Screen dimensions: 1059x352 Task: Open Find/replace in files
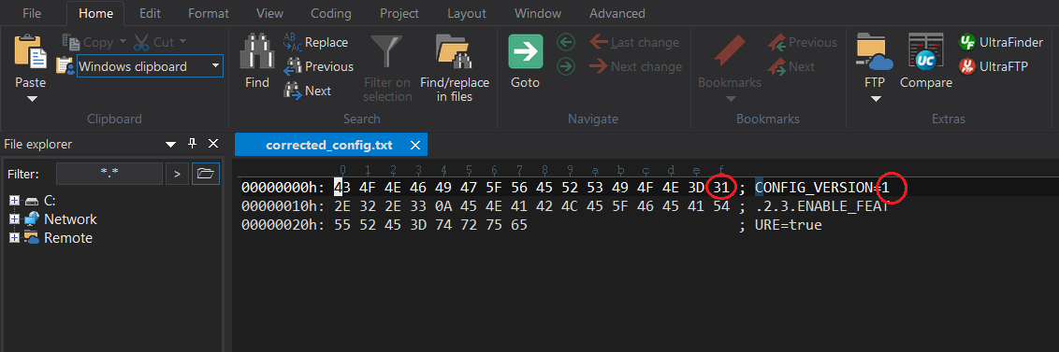pyautogui.click(x=454, y=69)
